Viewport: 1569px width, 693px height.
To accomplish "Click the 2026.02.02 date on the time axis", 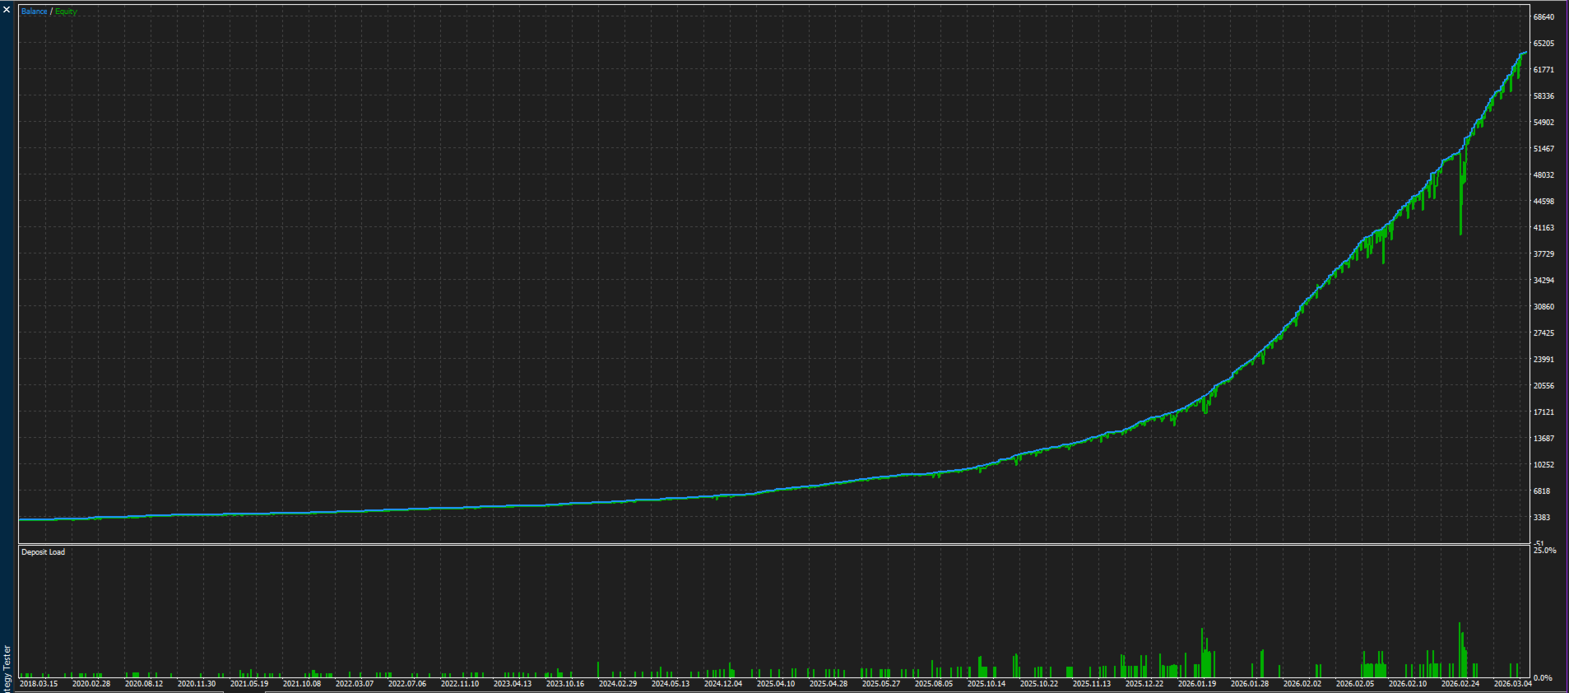I will [x=1302, y=684].
